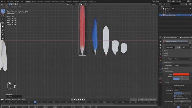This screenshot has height=108, width=192.
Task: Toggle visibility eye of Parrot collection
Action: pos(190,9)
